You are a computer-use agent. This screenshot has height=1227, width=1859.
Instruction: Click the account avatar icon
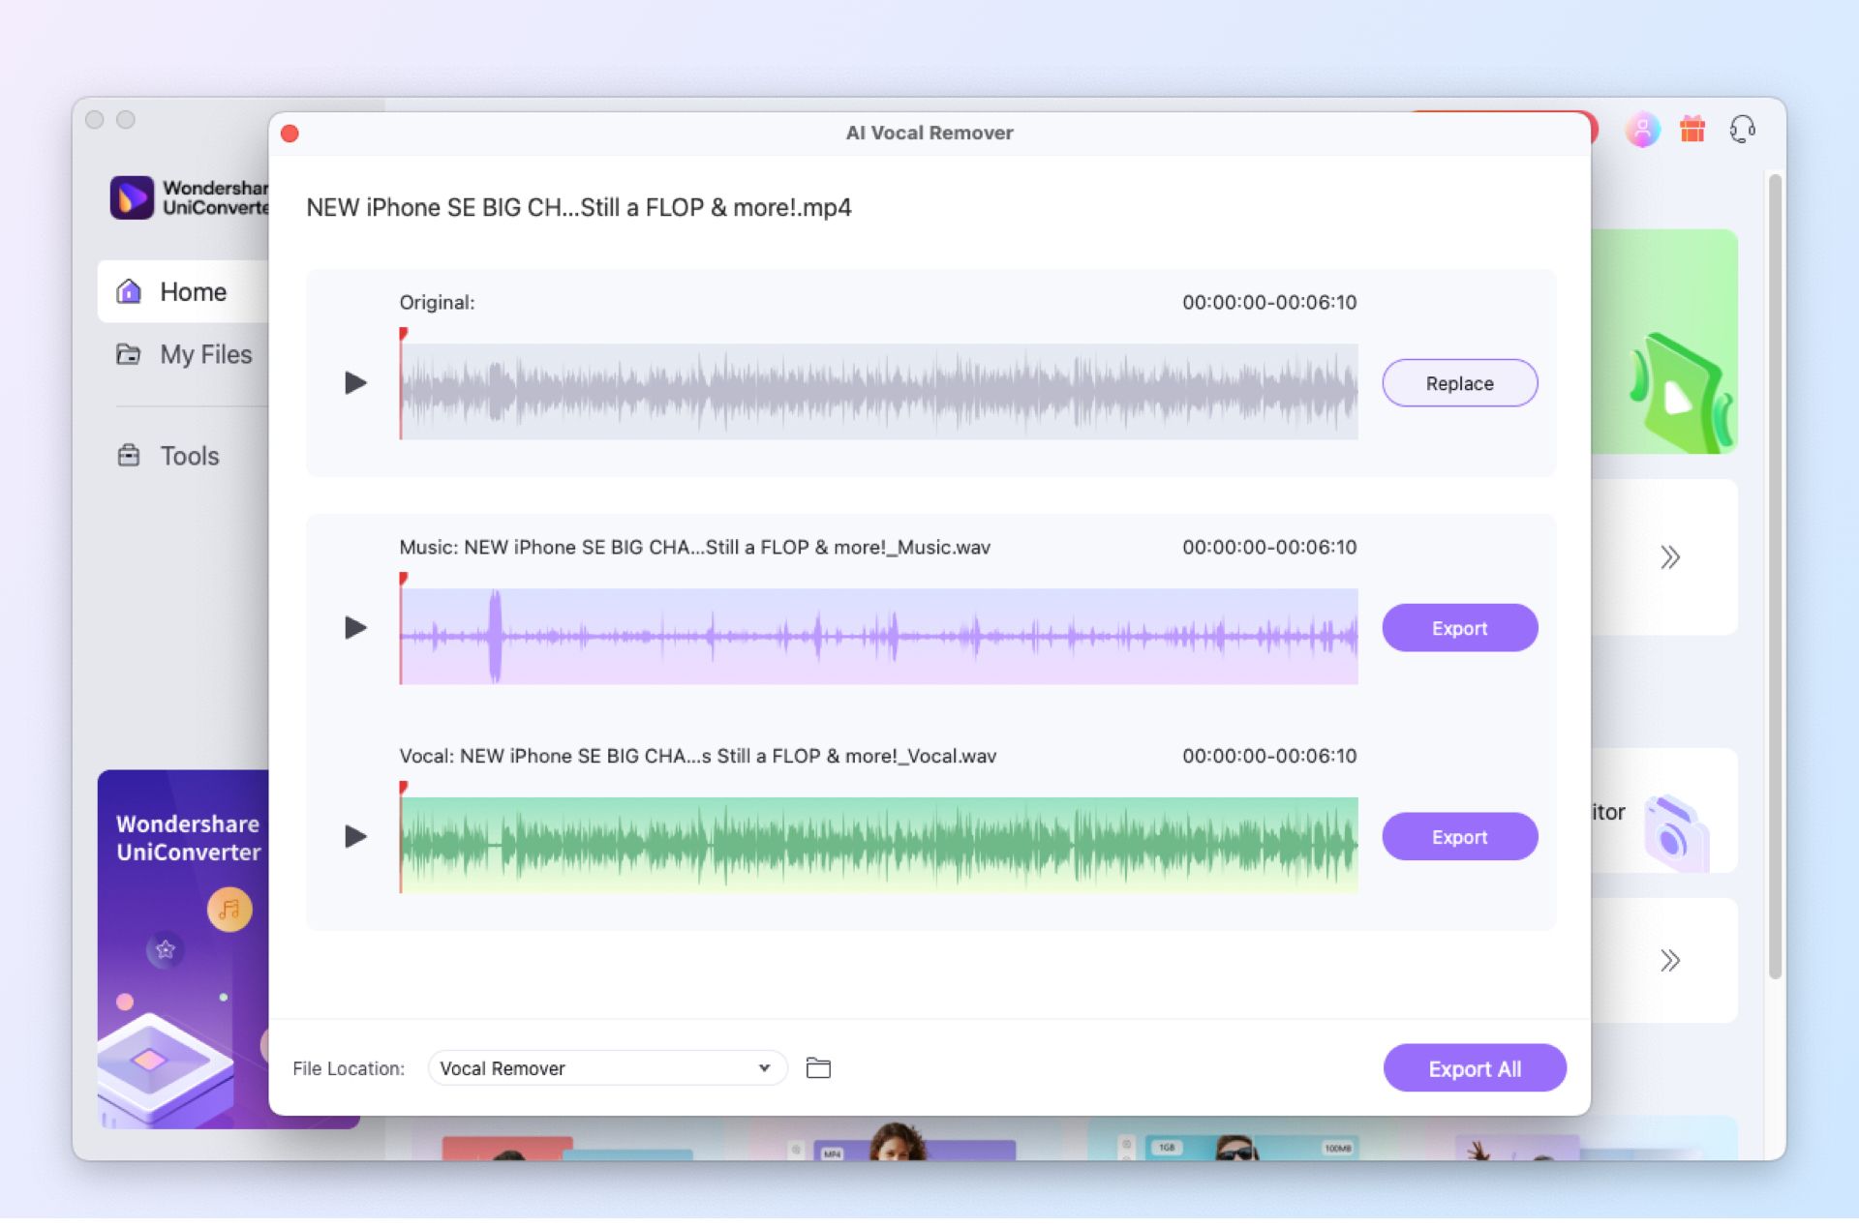pyautogui.click(x=1643, y=128)
